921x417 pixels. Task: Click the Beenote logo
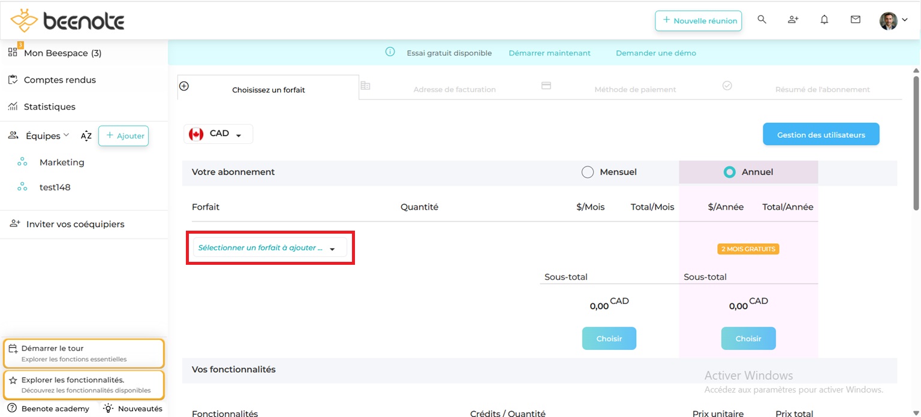(x=67, y=21)
